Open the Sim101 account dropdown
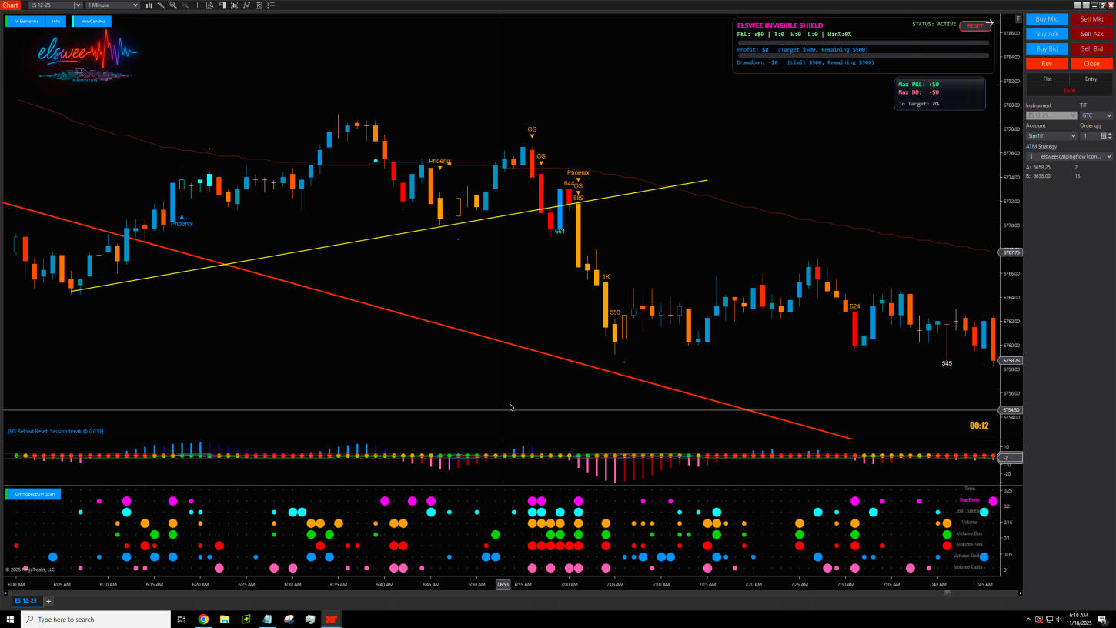This screenshot has height=628, width=1116. click(x=1051, y=136)
